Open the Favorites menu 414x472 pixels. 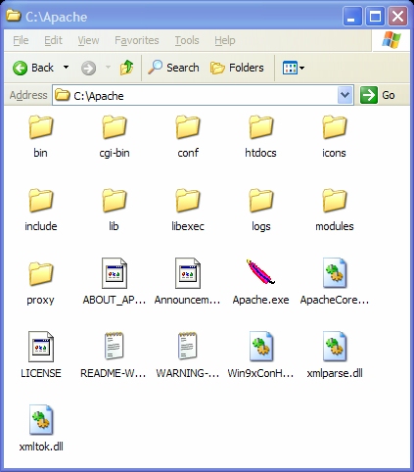pyautogui.click(x=137, y=40)
